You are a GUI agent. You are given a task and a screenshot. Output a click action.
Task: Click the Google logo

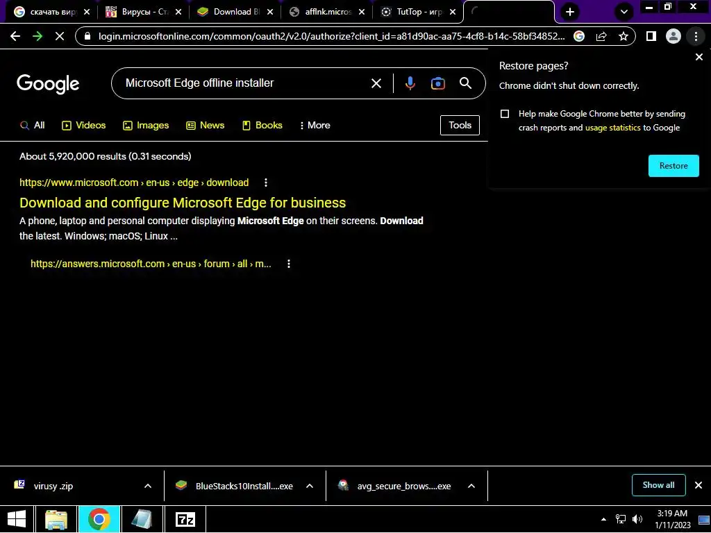point(48,84)
